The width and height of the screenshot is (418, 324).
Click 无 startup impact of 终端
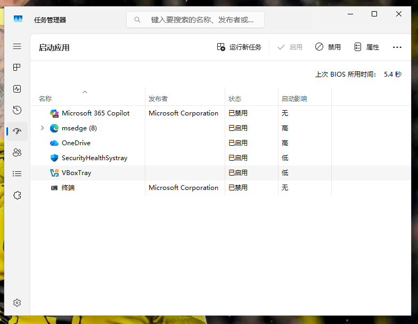tap(285, 188)
